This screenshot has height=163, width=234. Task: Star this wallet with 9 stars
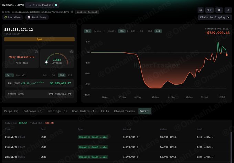click(209, 10)
